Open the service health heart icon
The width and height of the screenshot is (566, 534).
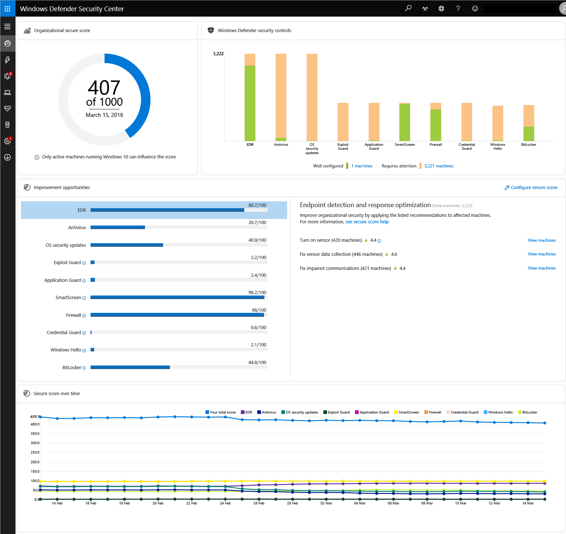tap(8, 109)
